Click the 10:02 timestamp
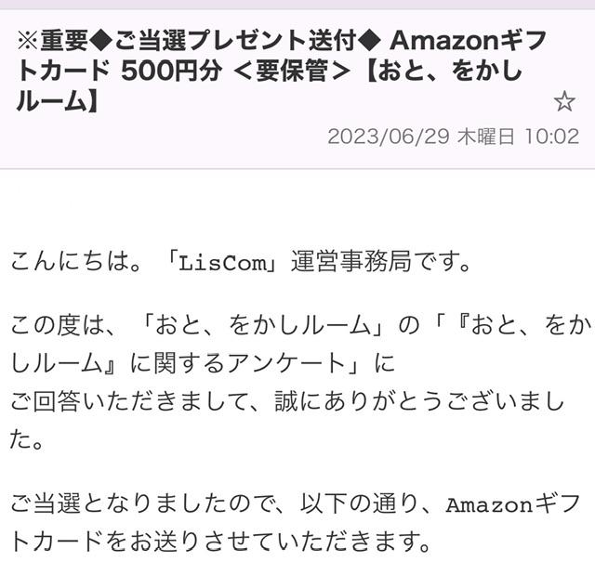The width and height of the screenshot is (595, 575). (x=551, y=137)
